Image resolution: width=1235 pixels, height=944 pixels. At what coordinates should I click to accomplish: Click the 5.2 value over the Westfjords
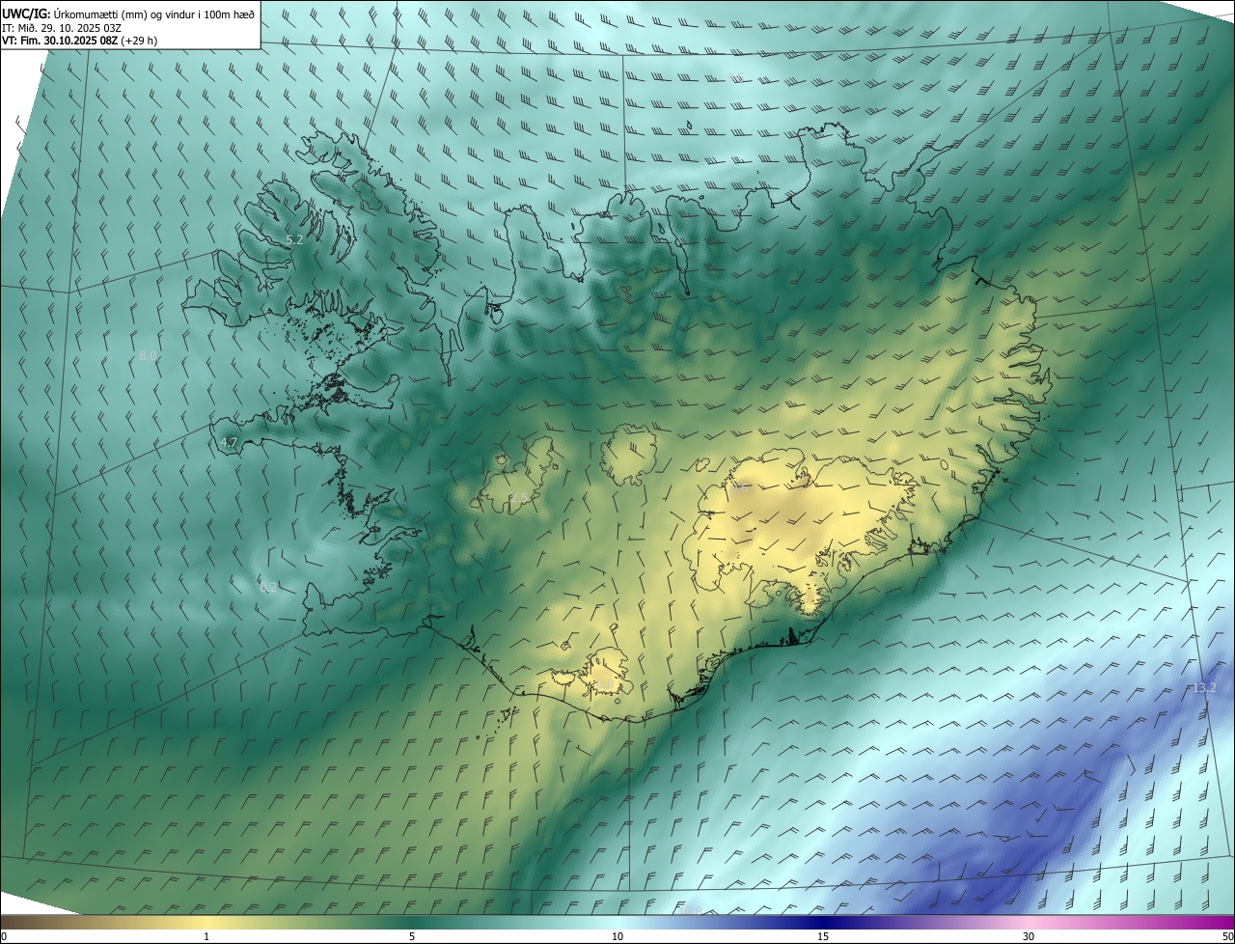294,239
